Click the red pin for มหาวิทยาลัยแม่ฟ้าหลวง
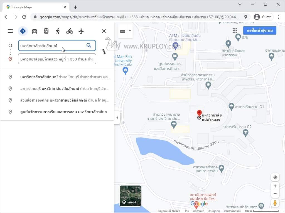This screenshot has width=285, height=213. coord(199,113)
